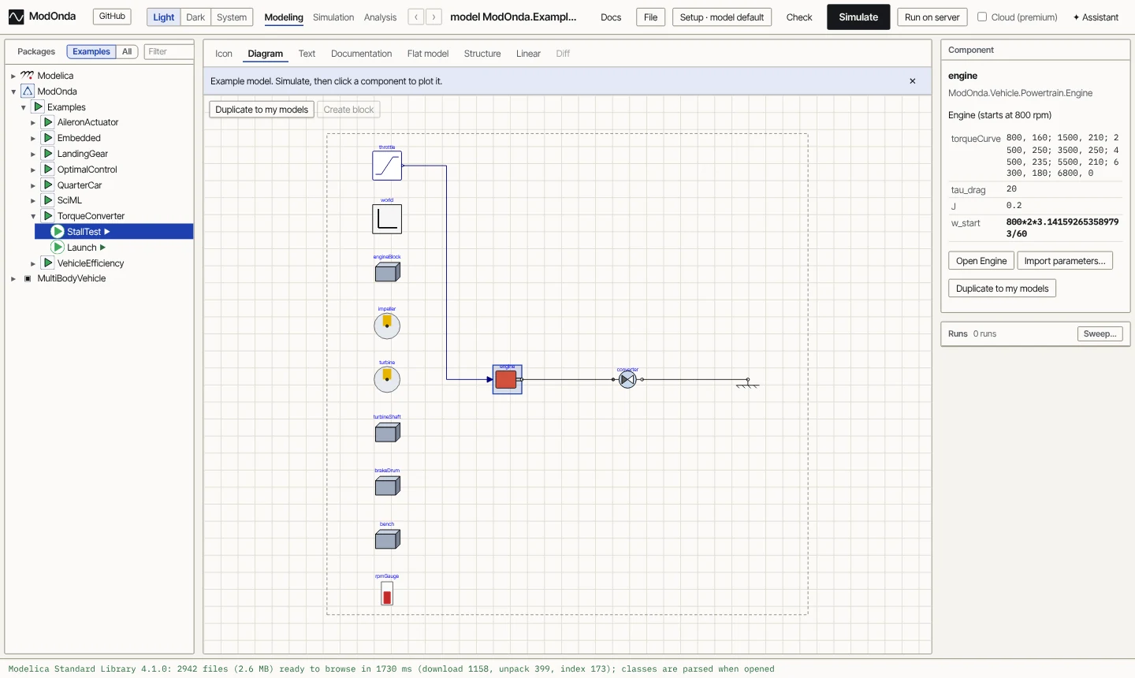Click the run arrow next to Launch
The height and width of the screenshot is (678, 1135).
coord(102,248)
